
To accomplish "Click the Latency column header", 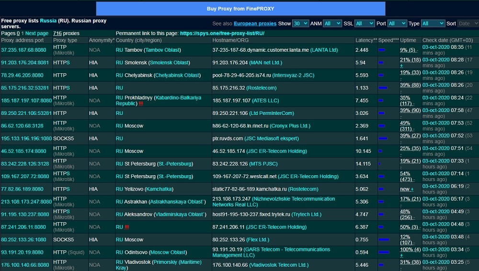I will (x=366, y=40).
